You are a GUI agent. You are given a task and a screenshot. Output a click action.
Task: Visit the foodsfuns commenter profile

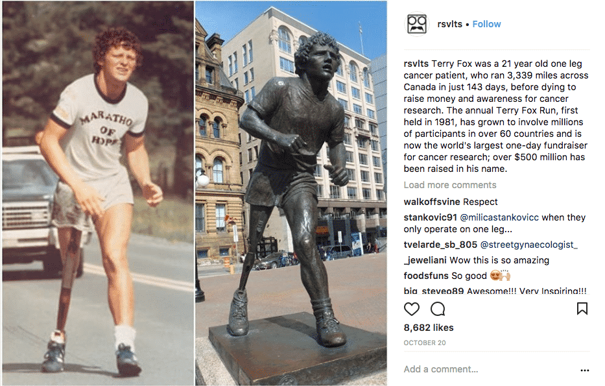coord(428,276)
